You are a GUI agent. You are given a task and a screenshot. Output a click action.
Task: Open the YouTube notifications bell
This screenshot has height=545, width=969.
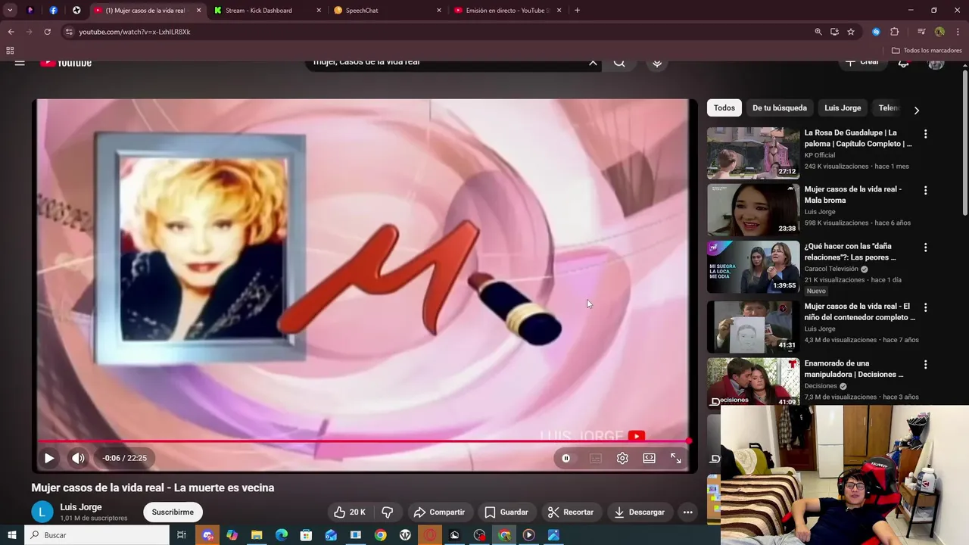coord(903,64)
